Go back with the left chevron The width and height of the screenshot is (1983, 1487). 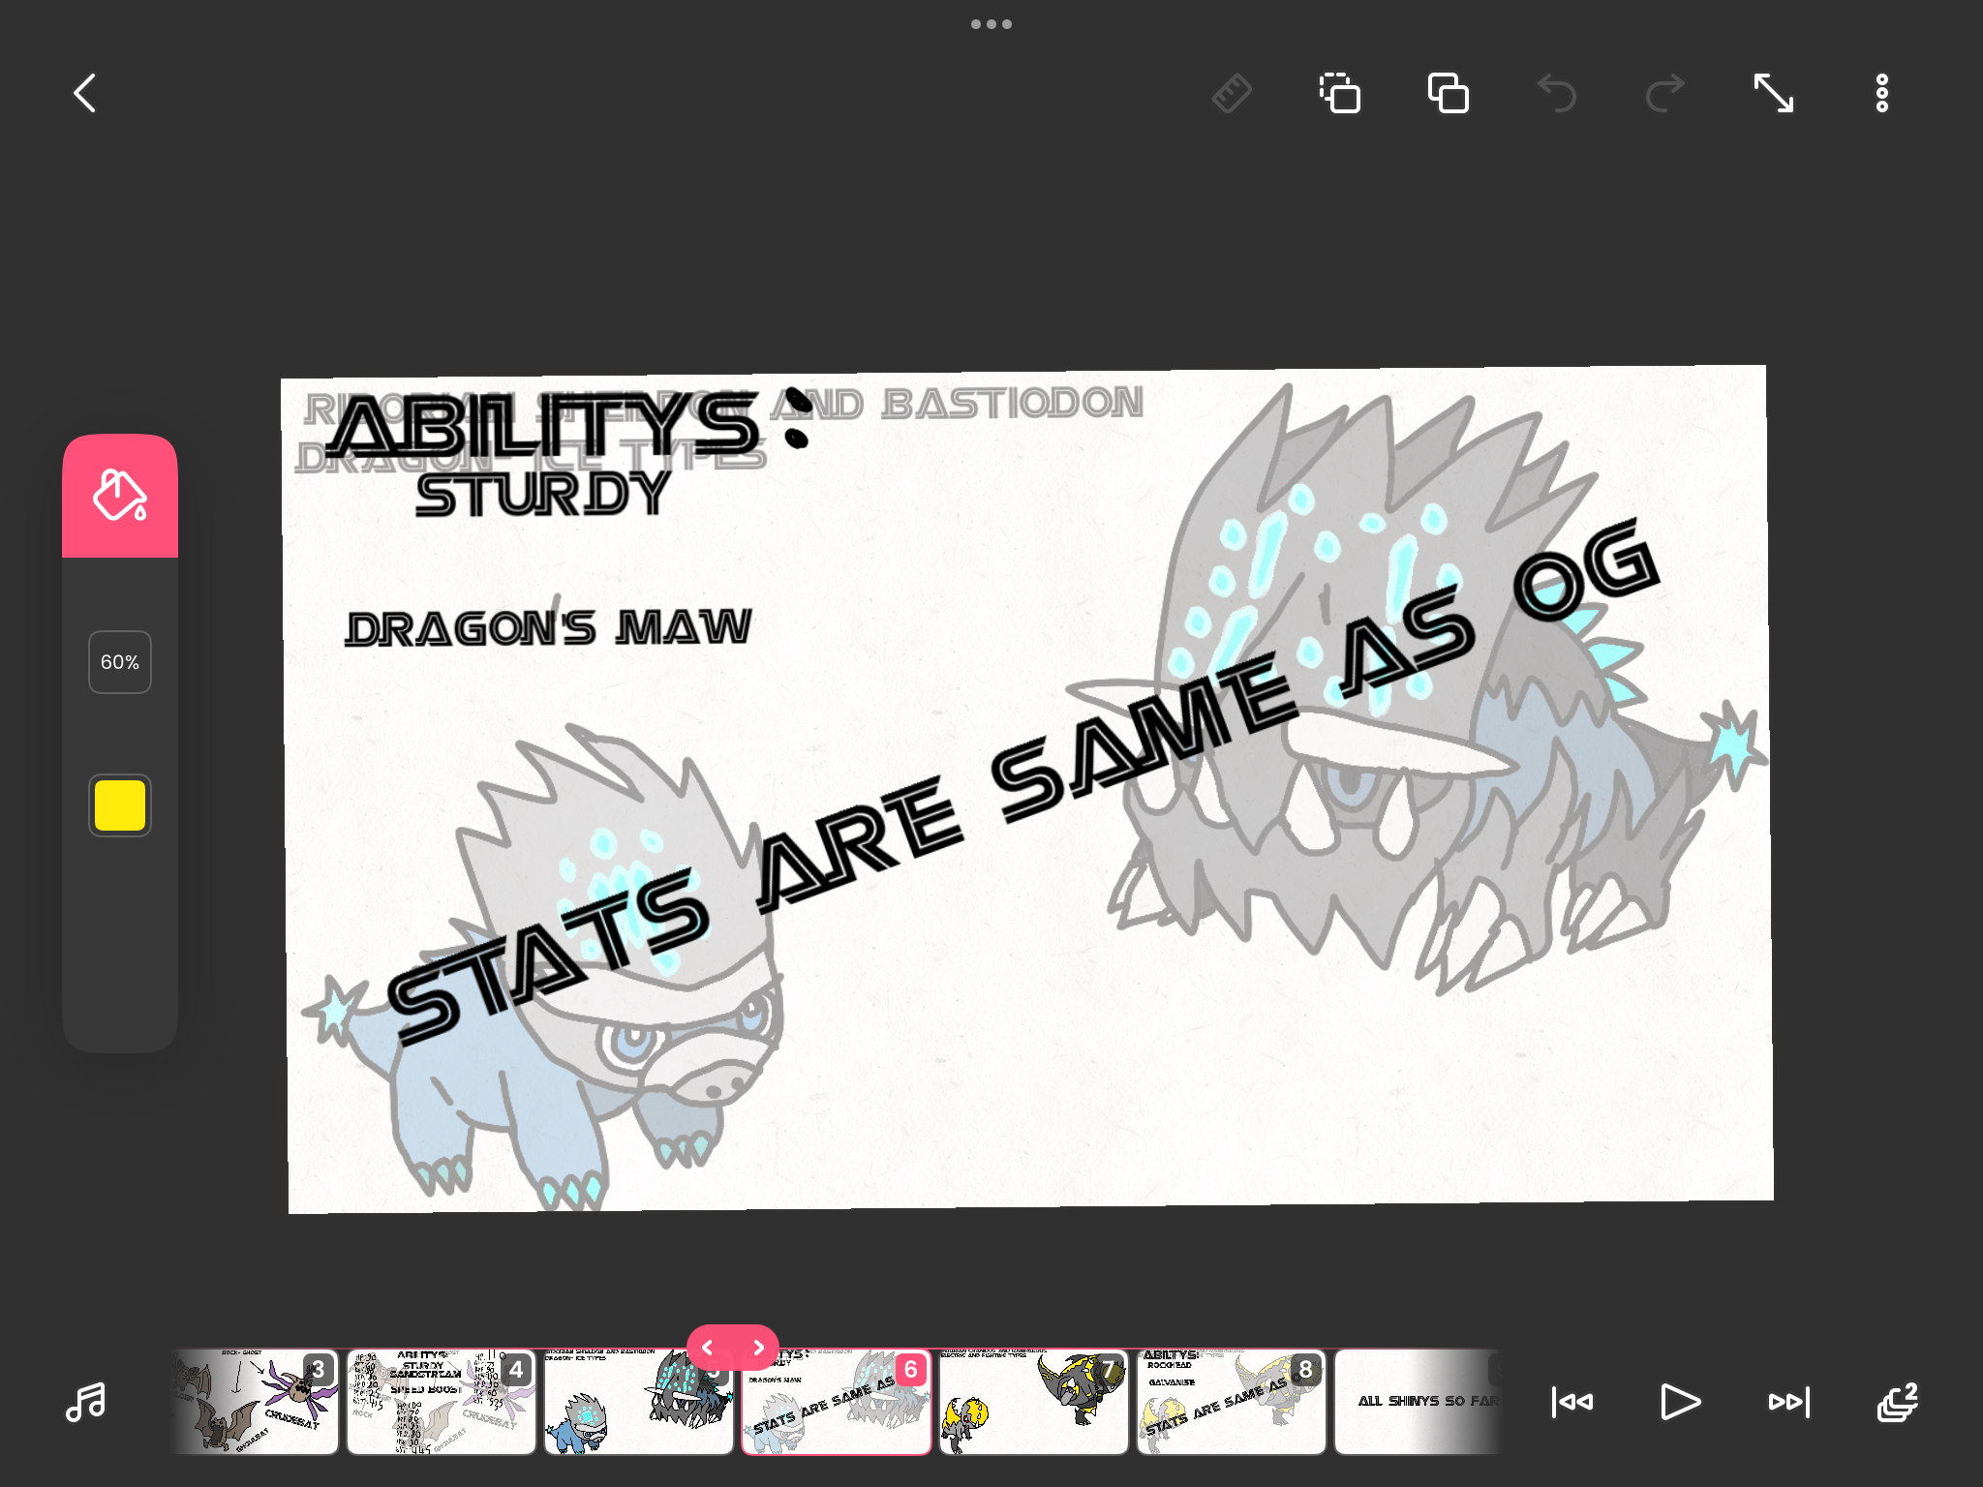(85, 94)
